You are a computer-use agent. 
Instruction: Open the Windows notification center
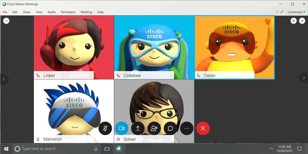point(299,149)
